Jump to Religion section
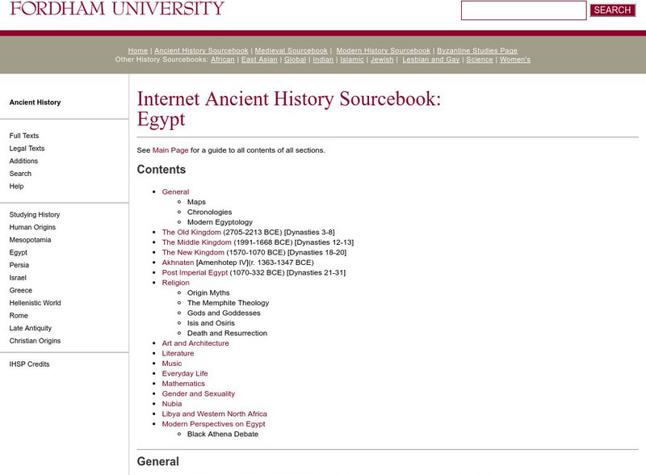The height and width of the screenshot is (475, 646). click(175, 283)
